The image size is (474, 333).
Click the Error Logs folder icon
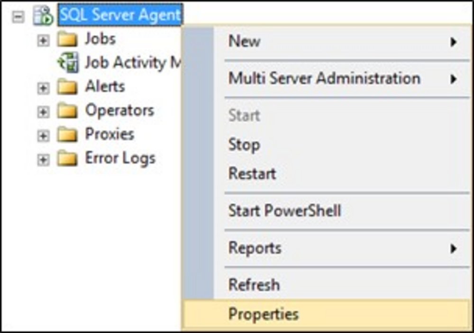67,159
